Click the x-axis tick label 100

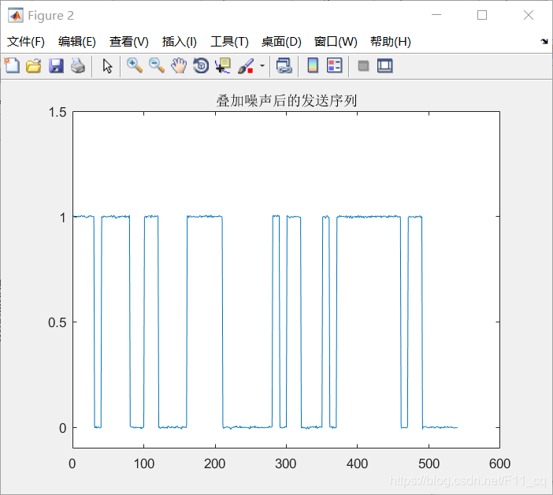(144, 463)
